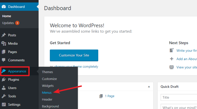This screenshot has height=109, width=197.
Task: Collapse the widget with the up-arrow toggle
Action: pyautogui.click(x=149, y=87)
